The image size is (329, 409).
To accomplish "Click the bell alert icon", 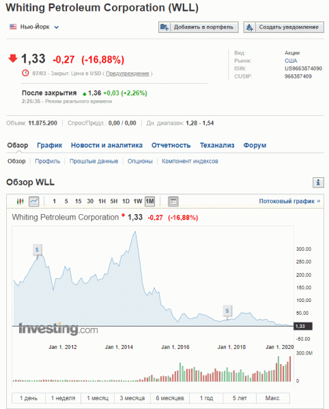I will point(250,27).
